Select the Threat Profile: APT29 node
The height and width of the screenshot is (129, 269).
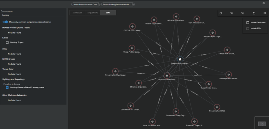tap(217, 107)
